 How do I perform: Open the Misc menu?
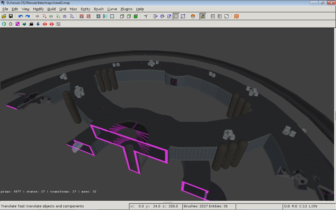(x=73, y=9)
